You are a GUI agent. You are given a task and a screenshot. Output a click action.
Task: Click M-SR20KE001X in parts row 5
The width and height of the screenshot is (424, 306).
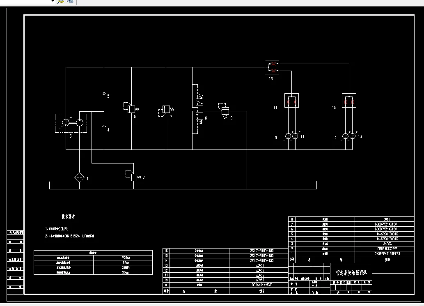pos(387,234)
